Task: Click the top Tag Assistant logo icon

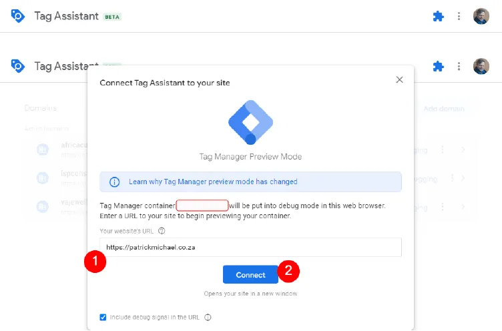Action: [17, 16]
